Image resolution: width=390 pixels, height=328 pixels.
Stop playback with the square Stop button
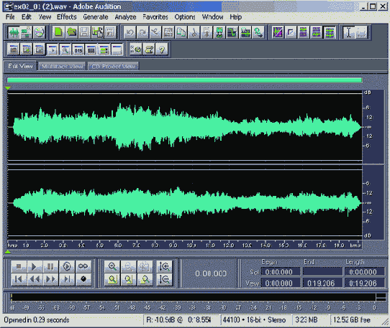click(19, 266)
